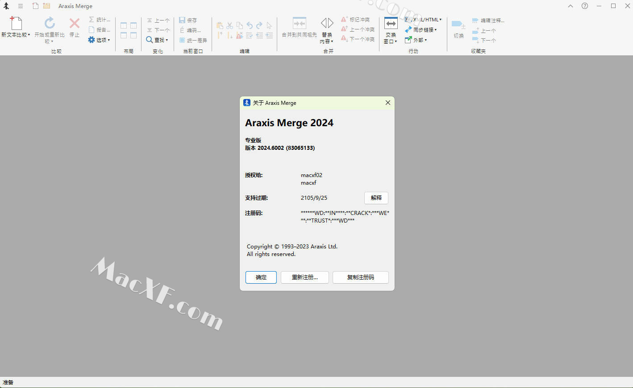Go to Next conflict (下一个冲突)
The width and height of the screenshot is (633, 388).
tap(358, 39)
